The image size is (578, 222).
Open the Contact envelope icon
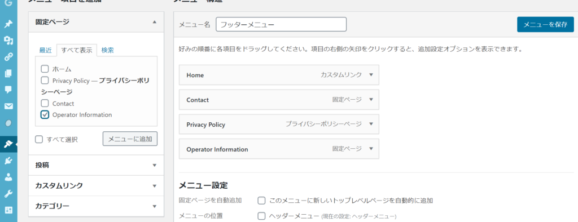point(8,106)
